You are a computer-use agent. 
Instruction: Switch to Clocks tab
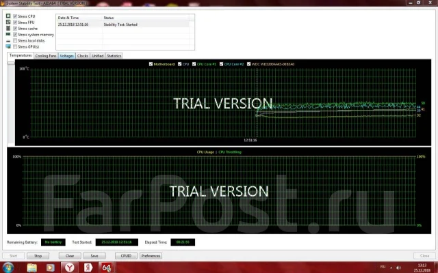point(82,56)
